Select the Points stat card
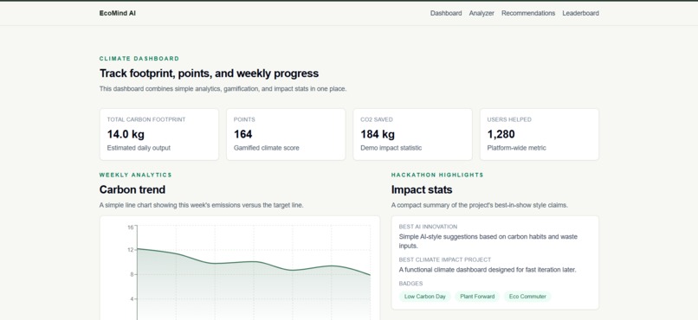The image size is (698, 320). pos(286,134)
